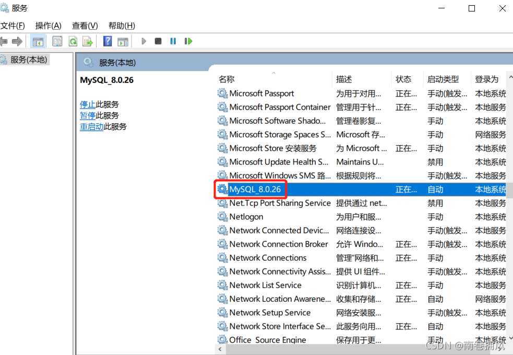
Task: Open the Help question mark icon
Action: pyautogui.click(x=108, y=41)
